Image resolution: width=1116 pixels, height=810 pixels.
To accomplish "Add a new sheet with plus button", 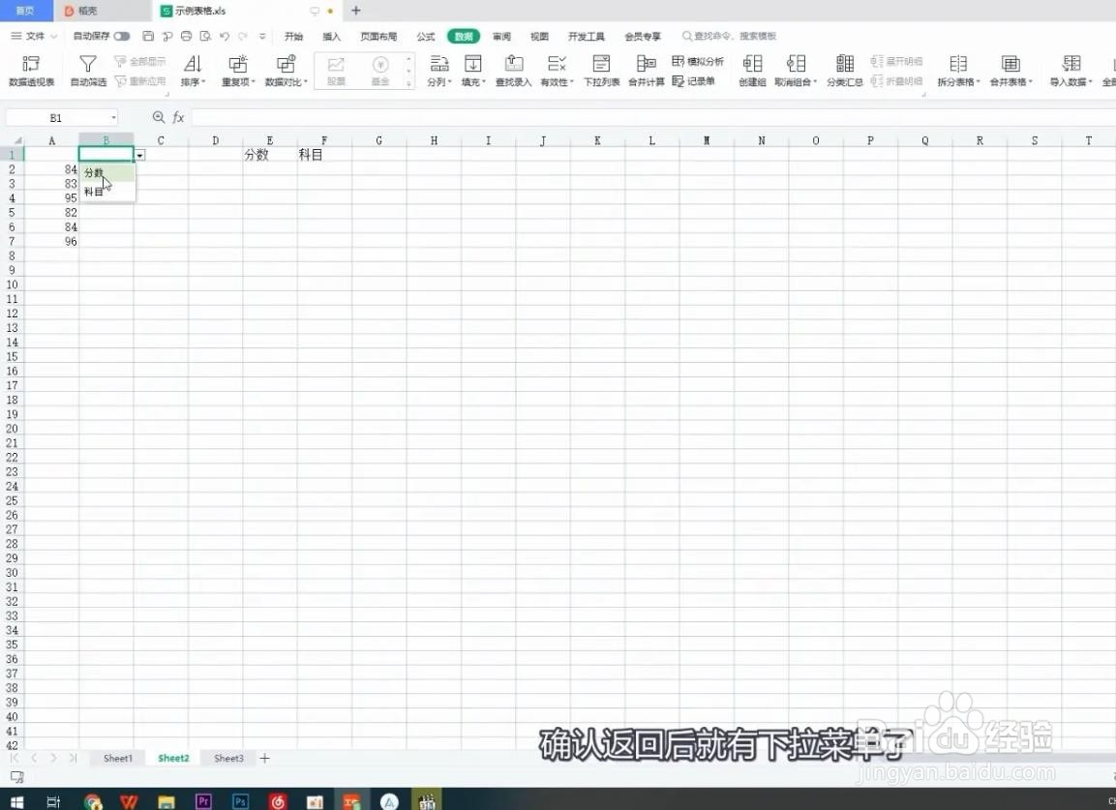I will 265,758.
